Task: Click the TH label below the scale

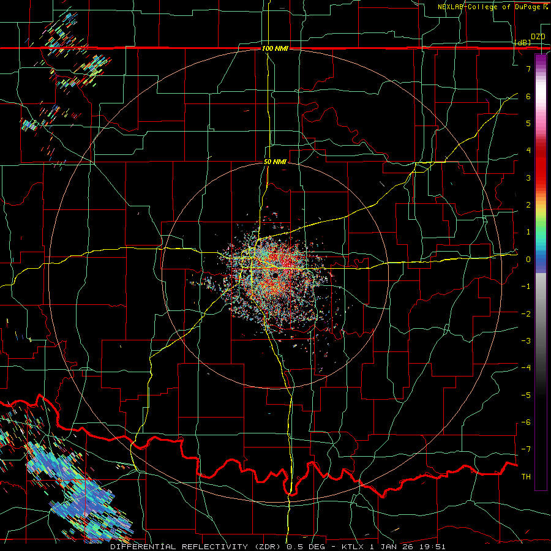Action: (x=526, y=477)
